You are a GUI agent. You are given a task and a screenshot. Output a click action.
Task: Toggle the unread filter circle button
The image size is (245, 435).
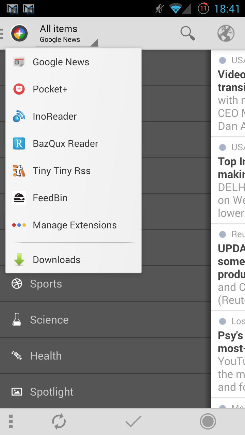(x=208, y=422)
